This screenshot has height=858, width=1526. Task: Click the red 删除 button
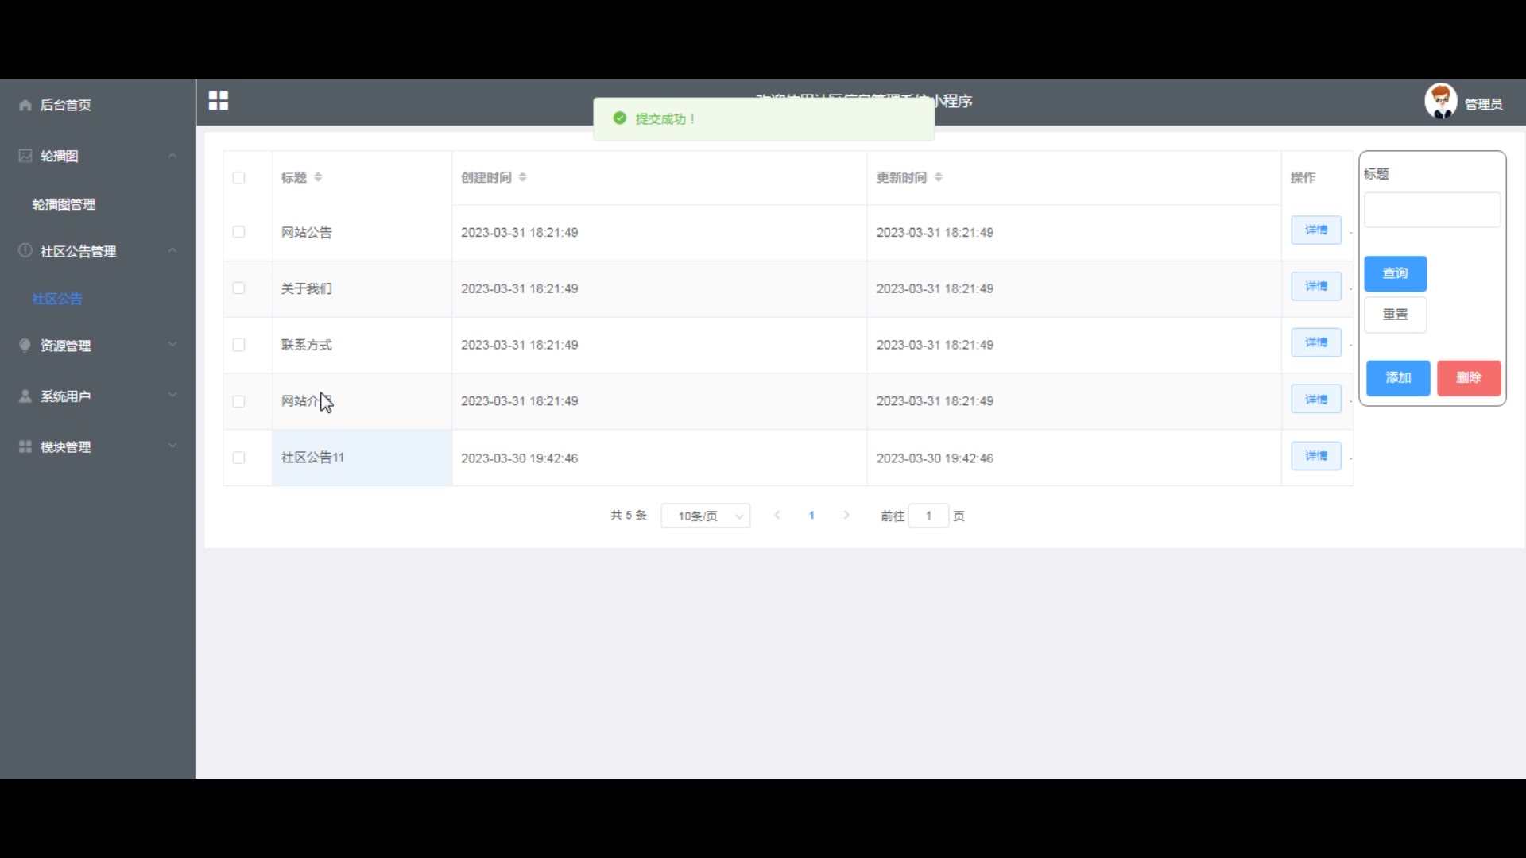pyautogui.click(x=1468, y=377)
